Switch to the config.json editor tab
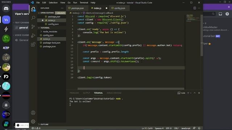The height and width of the screenshot is (130, 232). (119, 8)
